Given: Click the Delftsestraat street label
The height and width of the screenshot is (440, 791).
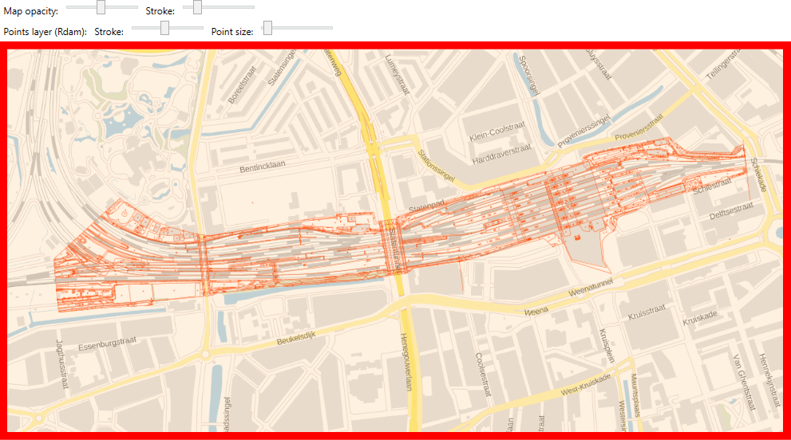Looking at the screenshot, I should coord(731,210).
